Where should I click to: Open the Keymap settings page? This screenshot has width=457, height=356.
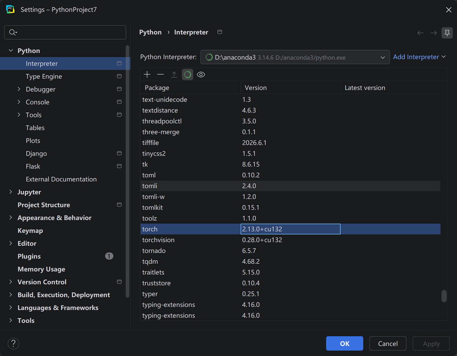click(x=30, y=231)
